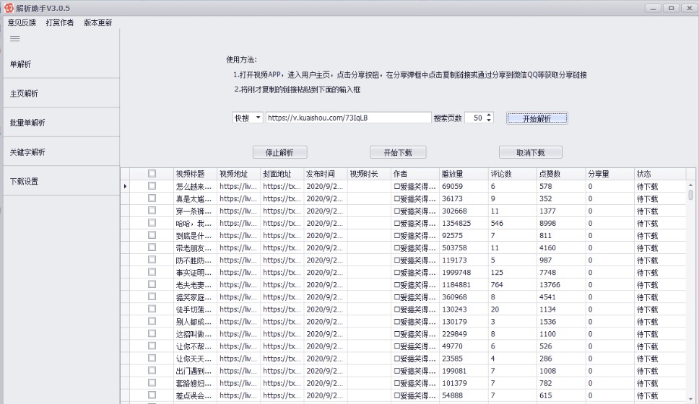Sort by the 作者 column header
This screenshot has height=404, width=699.
pyautogui.click(x=415, y=174)
